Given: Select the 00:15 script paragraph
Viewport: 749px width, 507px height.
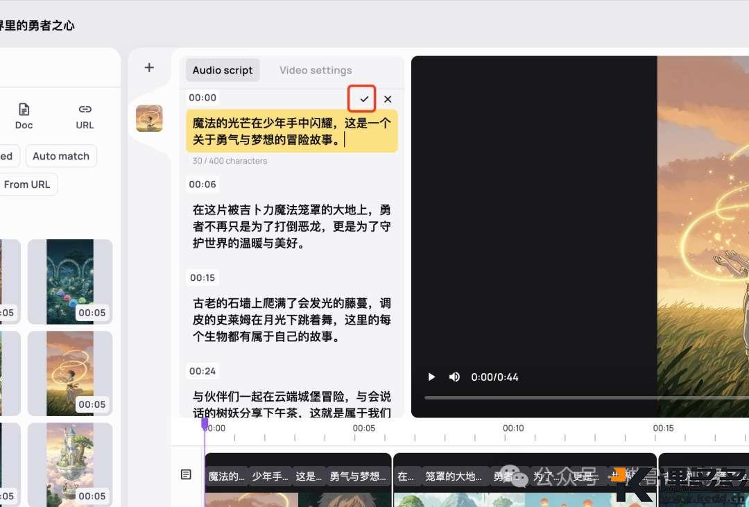Looking at the screenshot, I should [292, 320].
